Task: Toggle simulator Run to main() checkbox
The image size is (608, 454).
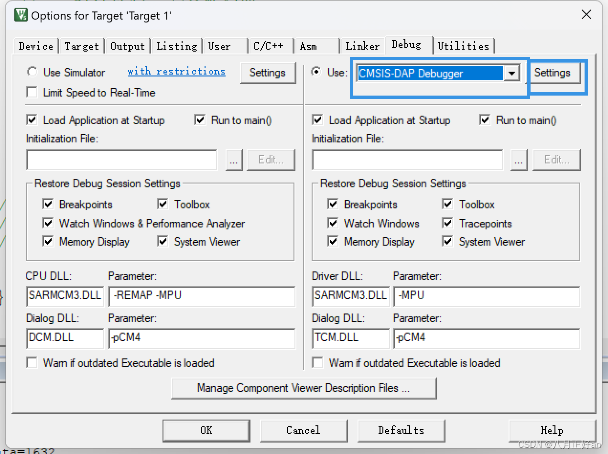Action: click(x=200, y=120)
